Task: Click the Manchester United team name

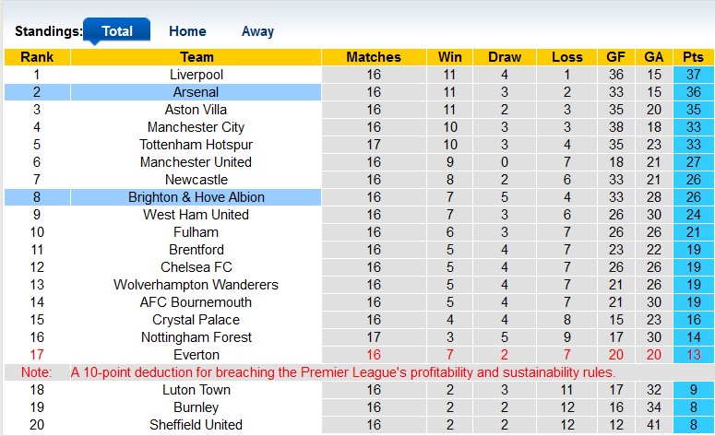Action: 197,162
